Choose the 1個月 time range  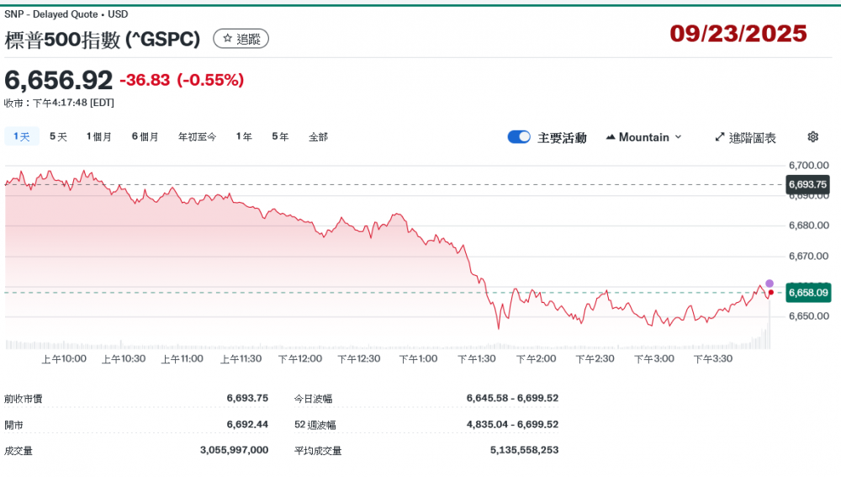tap(99, 136)
